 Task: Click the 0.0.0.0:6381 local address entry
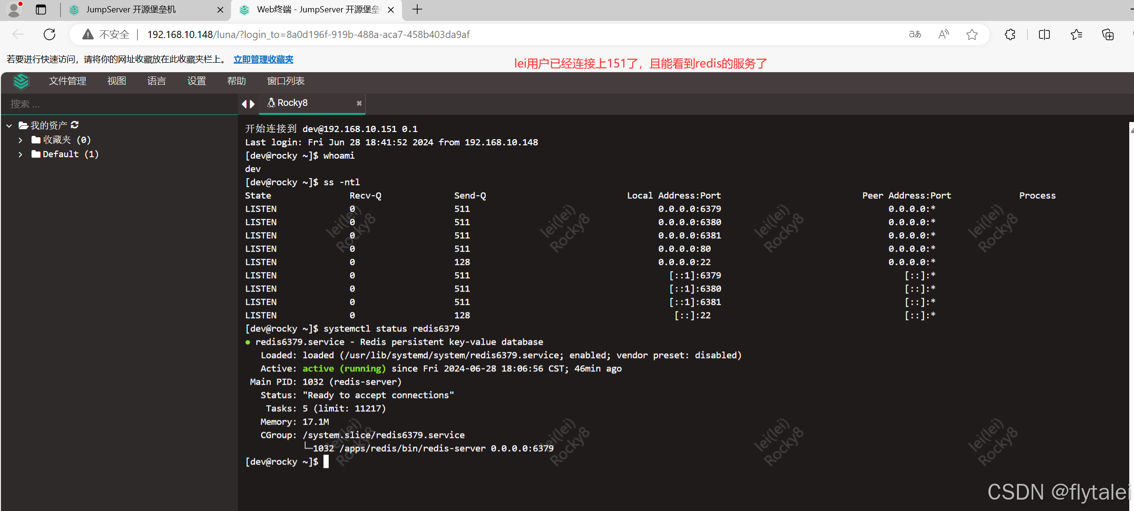(x=690, y=236)
